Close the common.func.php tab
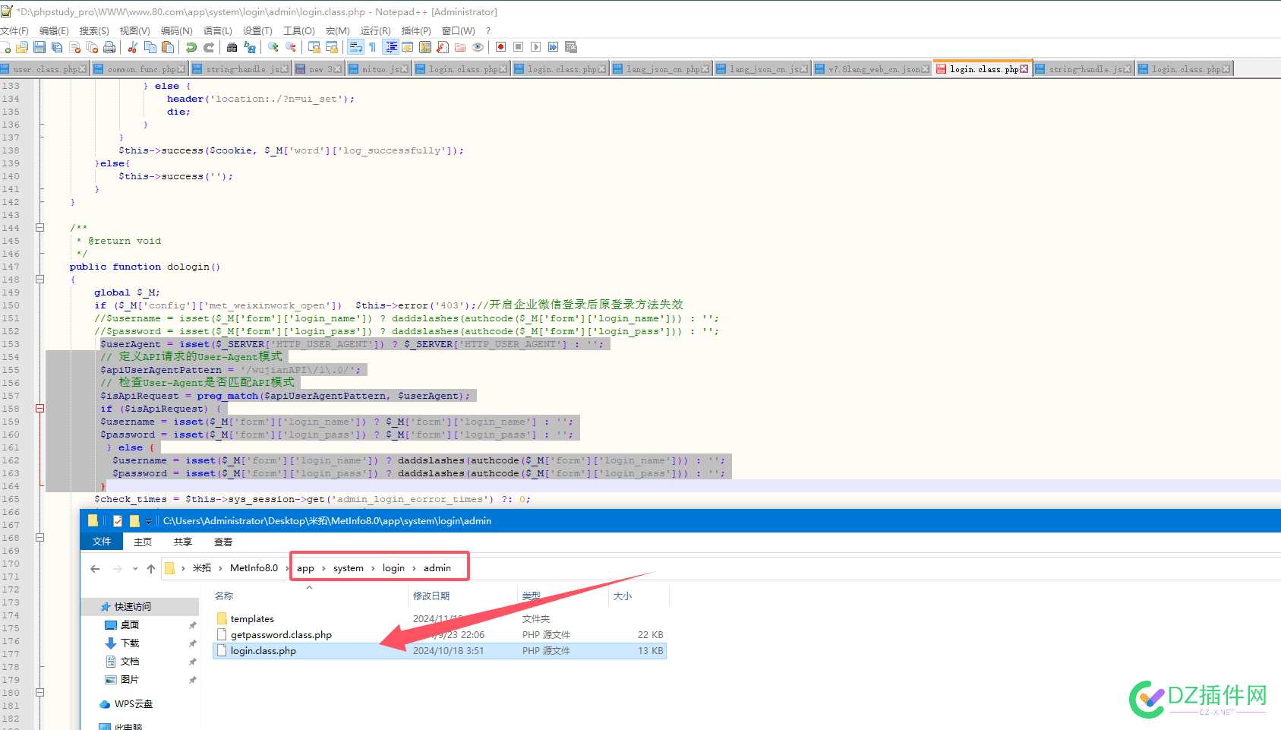1281x730 pixels. tap(181, 69)
